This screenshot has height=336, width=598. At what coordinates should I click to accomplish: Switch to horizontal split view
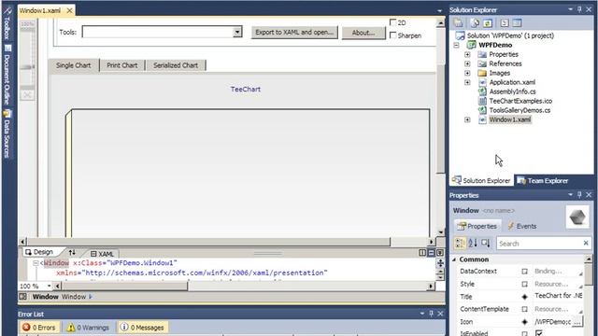pyautogui.click(x=432, y=253)
